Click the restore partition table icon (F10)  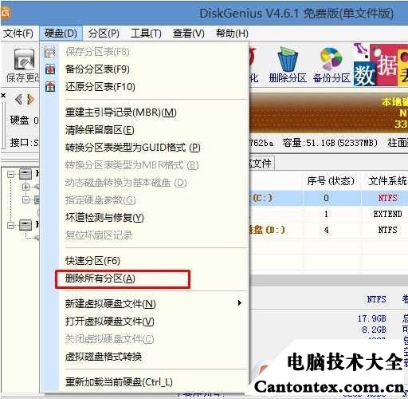[x=50, y=87]
